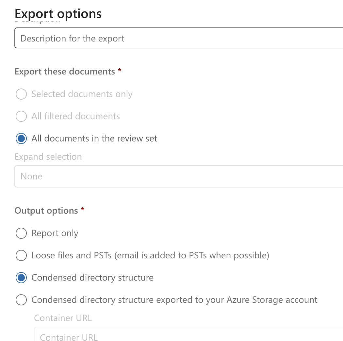The image size is (343, 341).
Task: Click the 'Export these documents' section label
Action: point(65,72)
